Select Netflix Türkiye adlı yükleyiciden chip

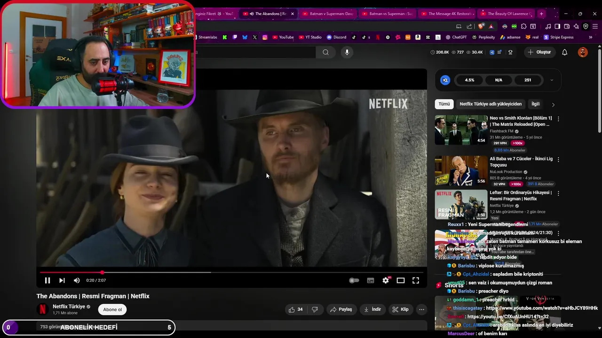click(x=491, y=104)
